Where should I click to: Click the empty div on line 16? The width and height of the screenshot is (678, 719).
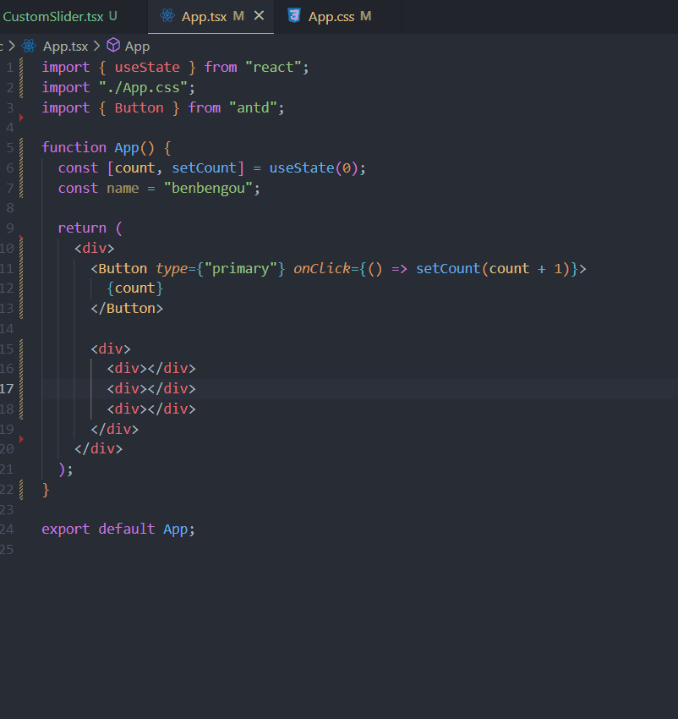(151, 368)
